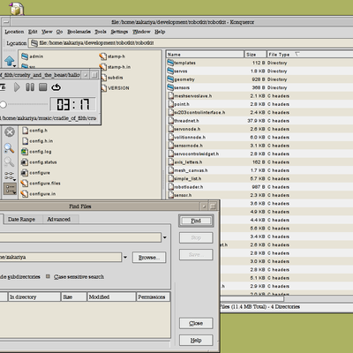Image resolution: width=353 pixels, height=353 pixels.
Task: Select the VERSION file icon
Action: coord(104,88)
